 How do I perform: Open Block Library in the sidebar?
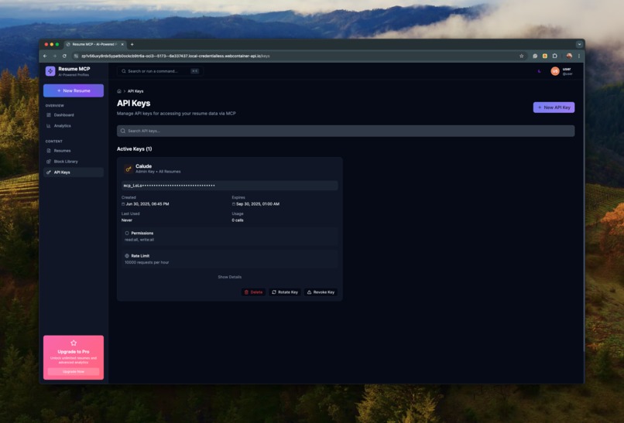(x=74, y=162)
